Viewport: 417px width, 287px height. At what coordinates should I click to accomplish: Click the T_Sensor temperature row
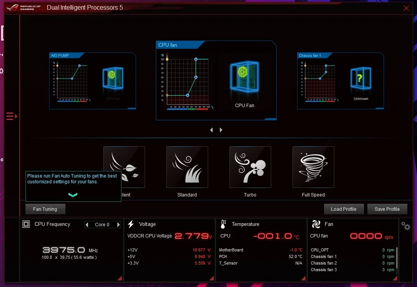[261, 263]
